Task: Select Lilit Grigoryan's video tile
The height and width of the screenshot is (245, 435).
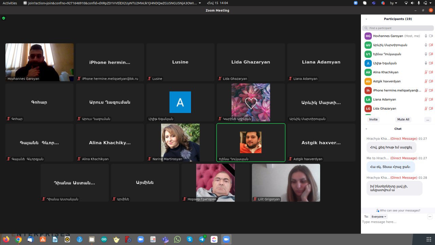Action: pos(286,183)
